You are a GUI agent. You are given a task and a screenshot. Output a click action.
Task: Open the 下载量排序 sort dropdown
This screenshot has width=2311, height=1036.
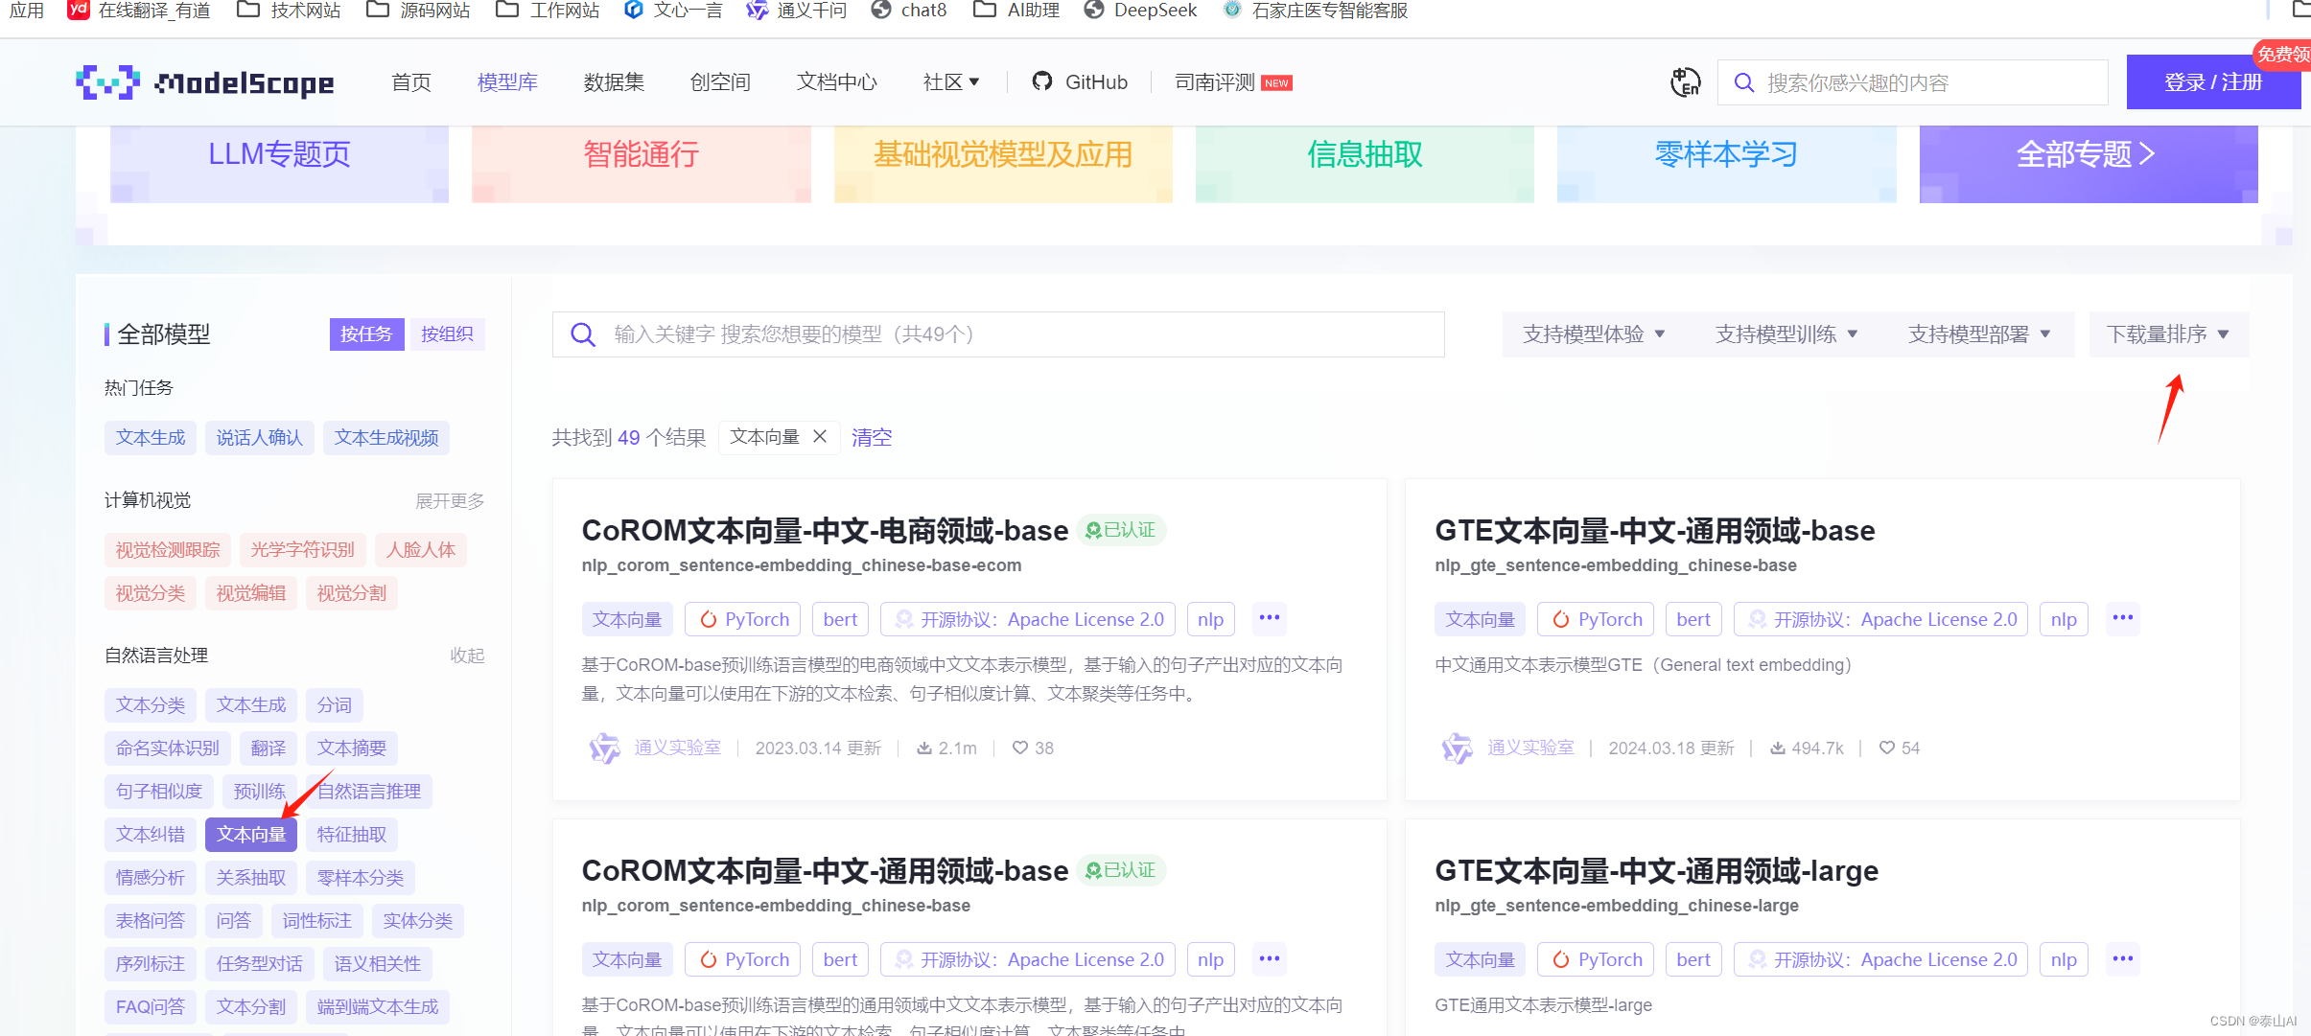[x=2168, y=334]
